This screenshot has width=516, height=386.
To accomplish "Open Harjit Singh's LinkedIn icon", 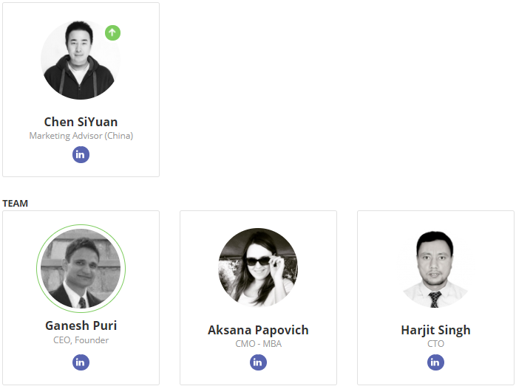I will click(x=435, y=362).
